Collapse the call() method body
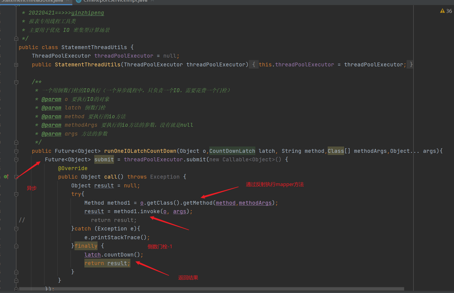The height and width of the screenshot is (293, 454). coord(16,177)
